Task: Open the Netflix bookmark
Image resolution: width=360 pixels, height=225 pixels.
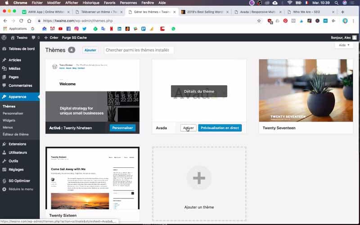Action: click(111, 29)
